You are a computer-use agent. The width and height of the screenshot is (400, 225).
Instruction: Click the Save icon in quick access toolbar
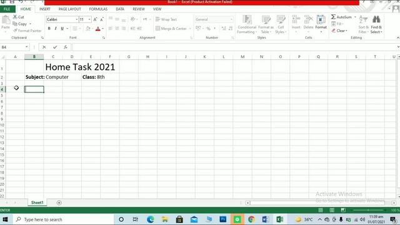(x=12, y=1)
